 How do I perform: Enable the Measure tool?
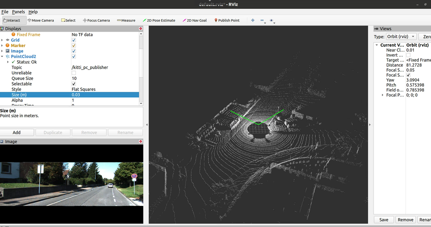[126, 20]
